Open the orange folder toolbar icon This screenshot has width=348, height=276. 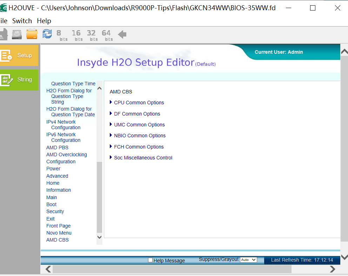32,34
